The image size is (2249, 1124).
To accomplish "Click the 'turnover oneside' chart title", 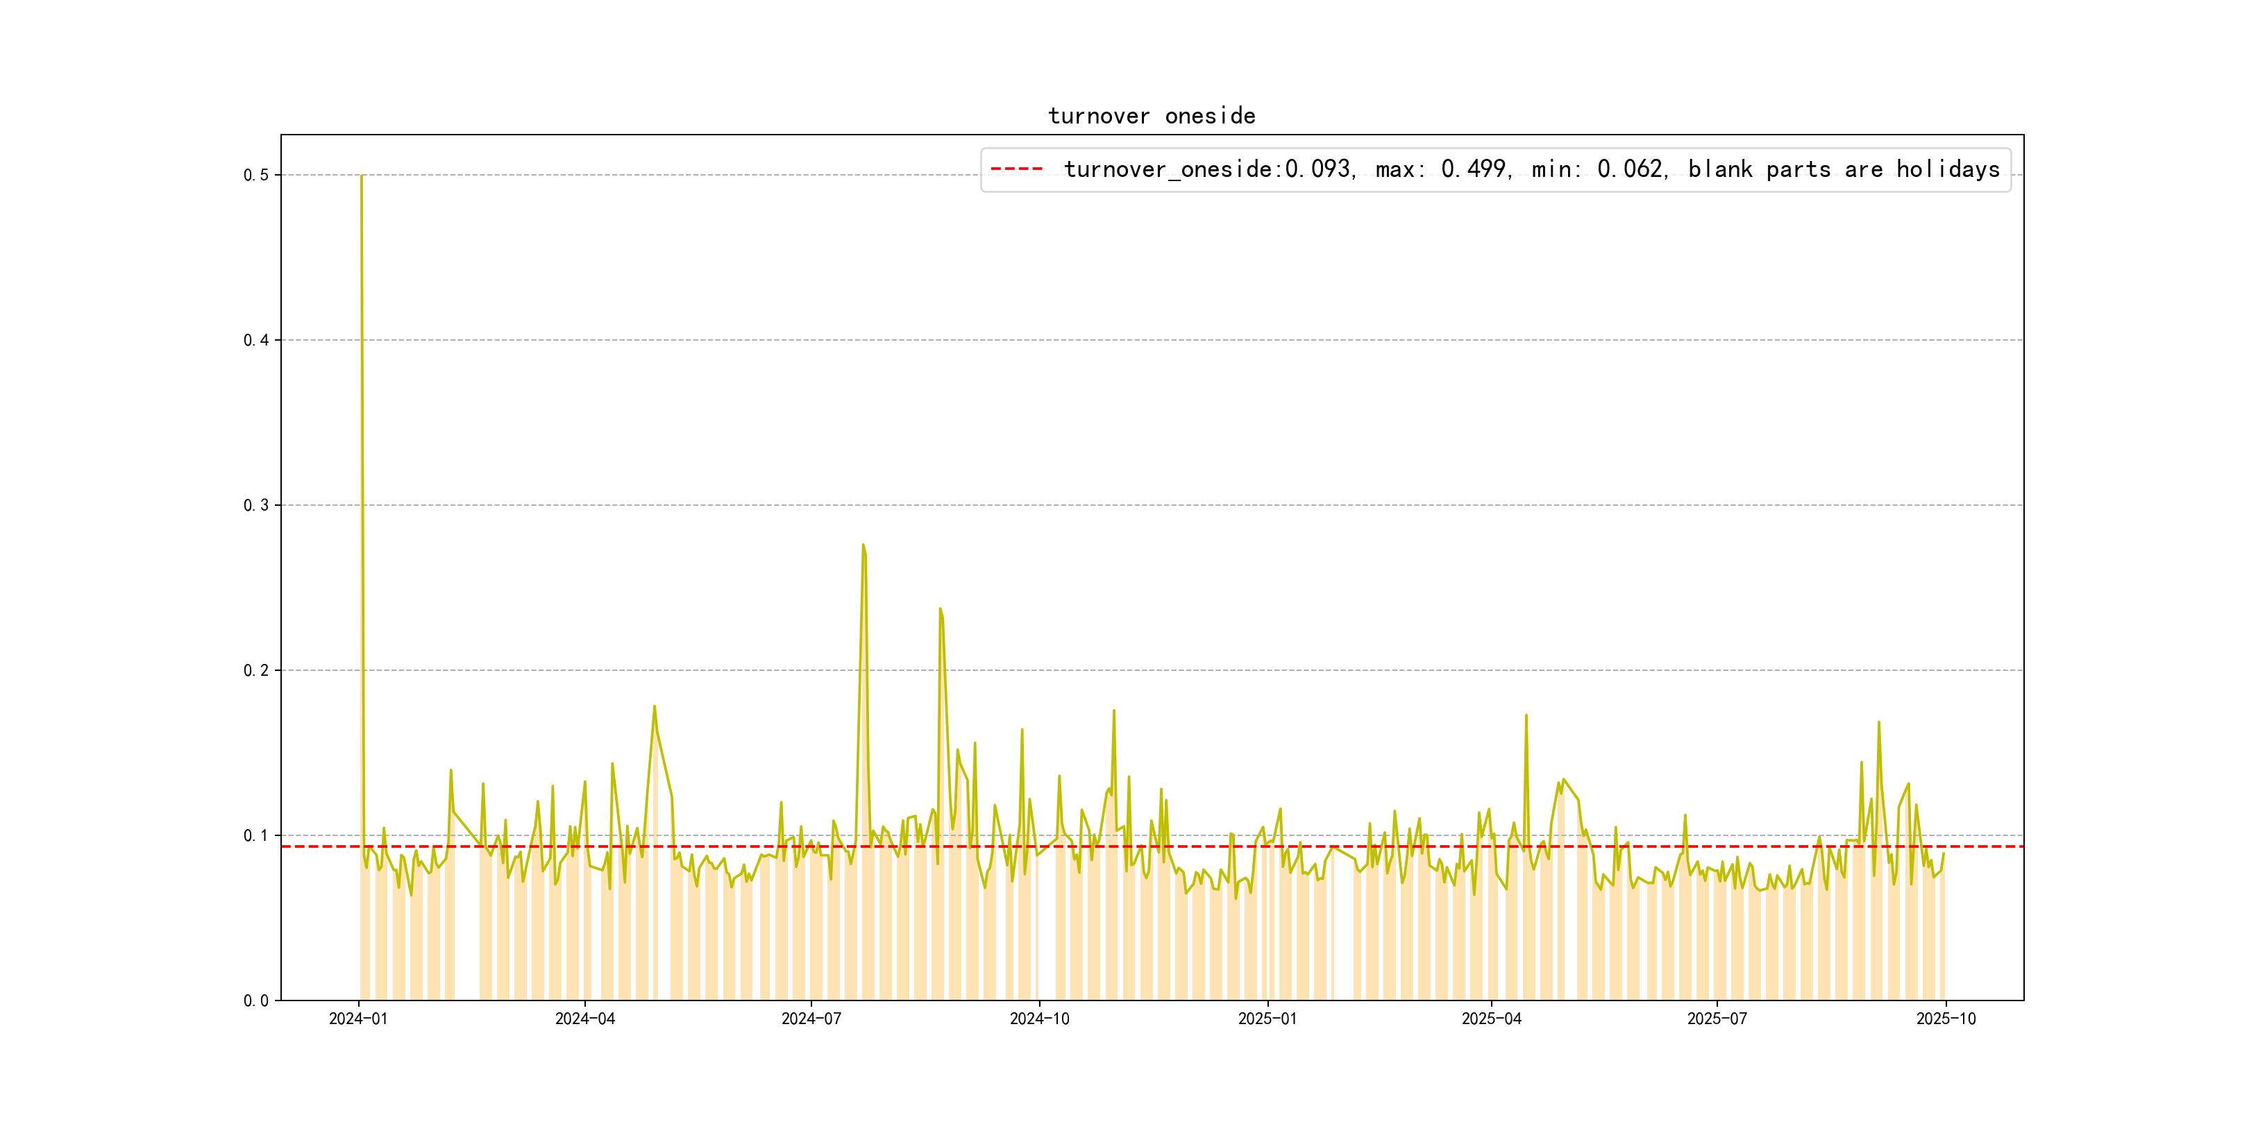I will pos(1151,116).
